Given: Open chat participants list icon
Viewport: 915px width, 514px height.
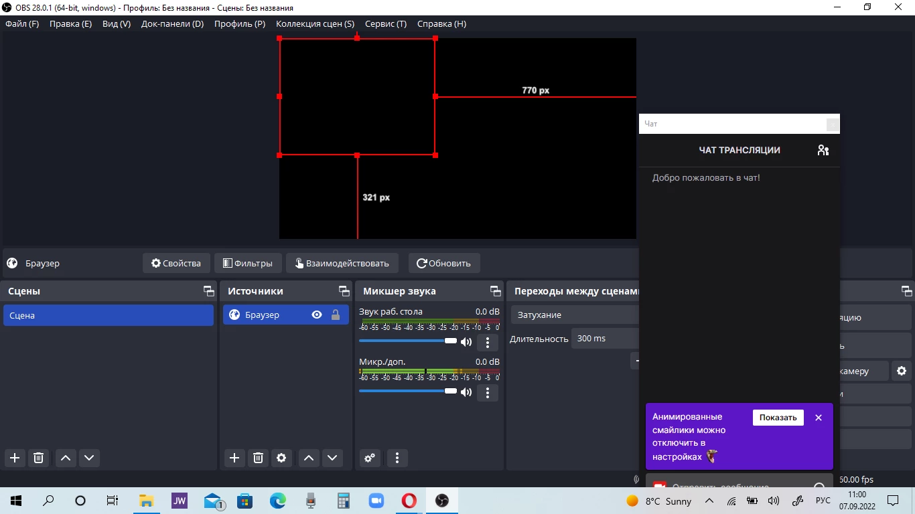Looking at the screenshot, I should [823, 150].
